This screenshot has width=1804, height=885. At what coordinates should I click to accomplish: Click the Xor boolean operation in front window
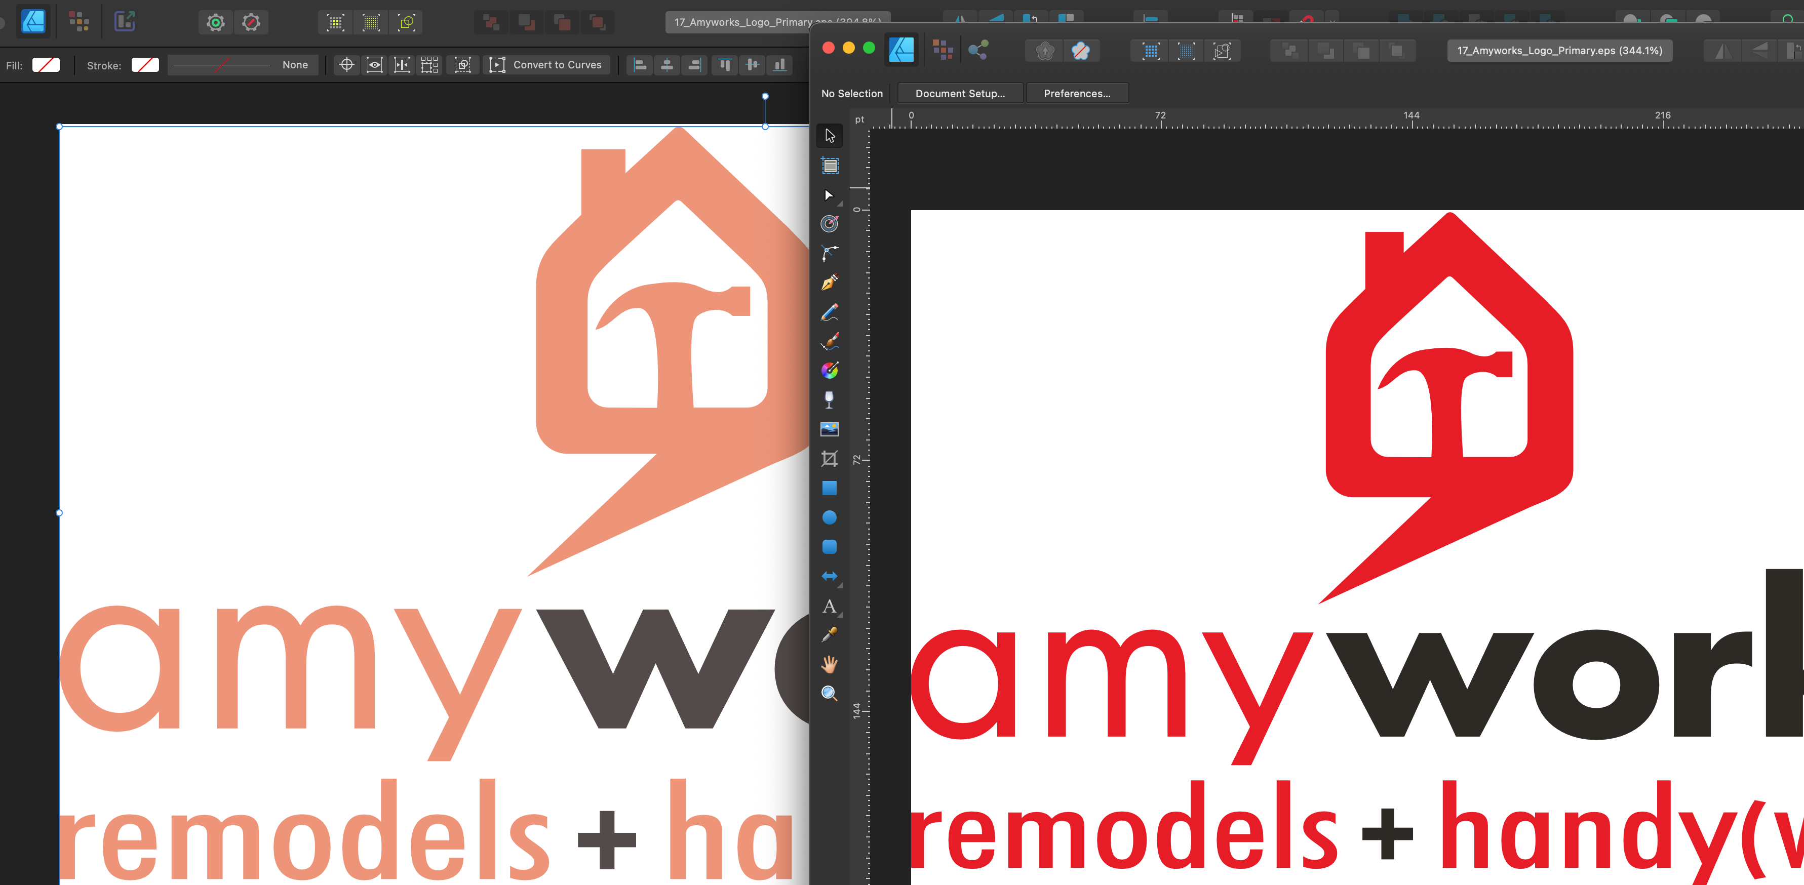1397,51
